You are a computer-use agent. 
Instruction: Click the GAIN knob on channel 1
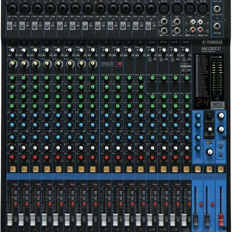[x=12, y=51]
